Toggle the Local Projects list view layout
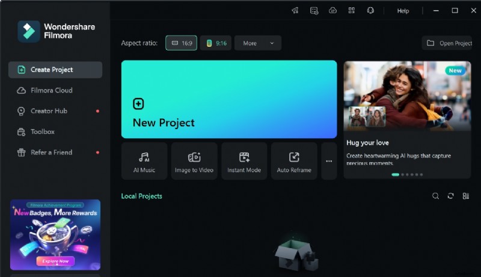Viewport: 481px width, 277px height. pyautogui.click(x=466, y=196)
